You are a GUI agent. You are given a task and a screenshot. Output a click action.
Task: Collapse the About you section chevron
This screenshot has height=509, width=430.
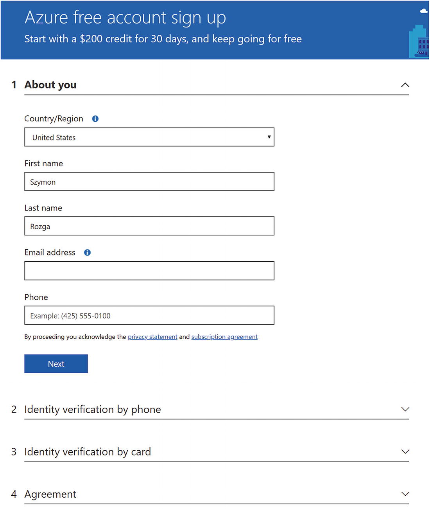[x=405, y=85]
